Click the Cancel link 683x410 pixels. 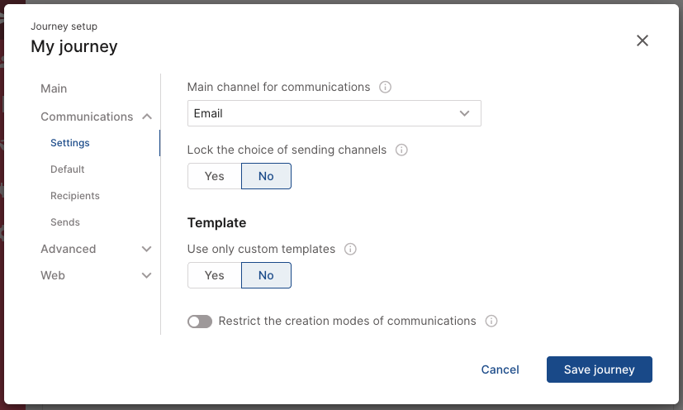(x=500, y=369)
